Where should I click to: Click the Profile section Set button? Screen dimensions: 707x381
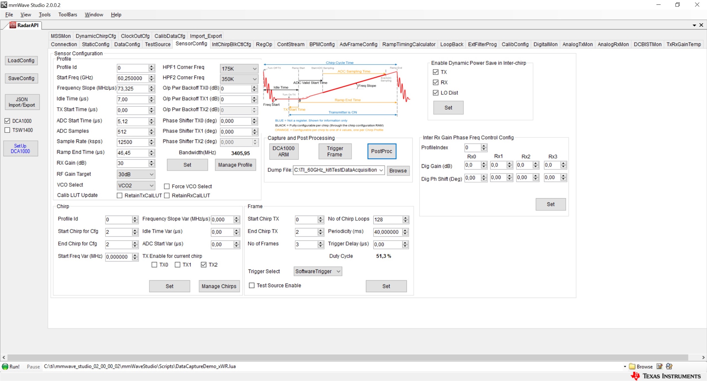(187, 165)
